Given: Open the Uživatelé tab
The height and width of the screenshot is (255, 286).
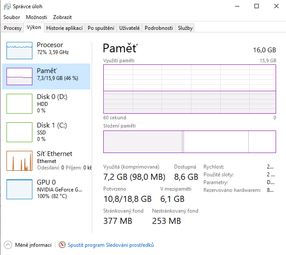Looking at the screenshot, I should click(129, 28).
